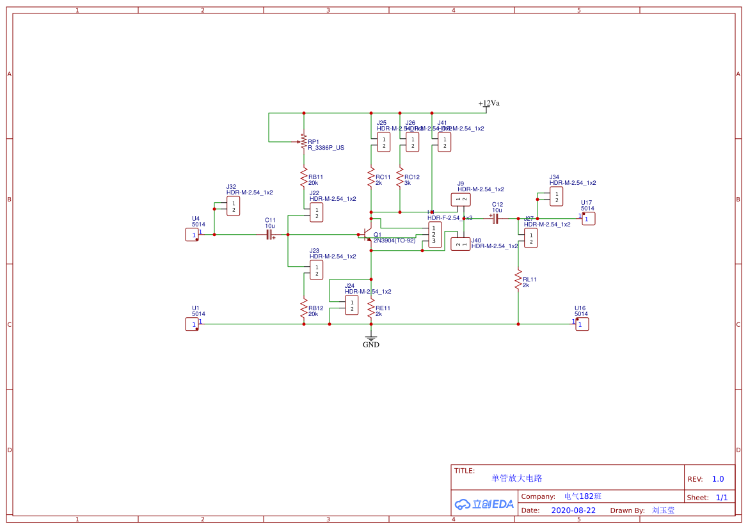Click the 'C11' designator text
The height and width of the screenshot is (529, 748).
pyautogui.click(x=271, y=221)
